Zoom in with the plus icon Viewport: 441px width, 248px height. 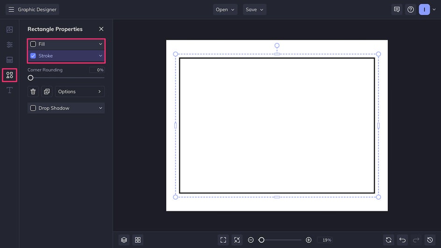click(308, 240)
